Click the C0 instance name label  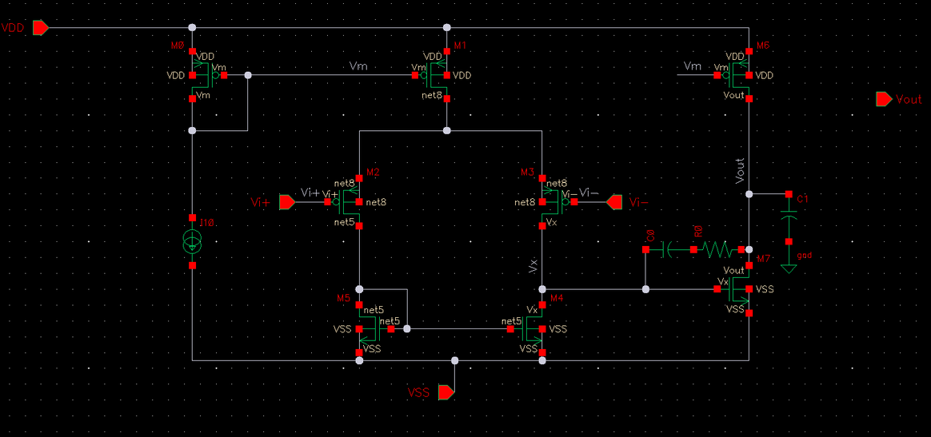pos(650,236)
